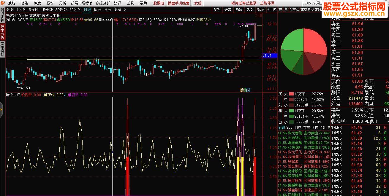Click the blue 51.21 price marker on the axis

270,55
